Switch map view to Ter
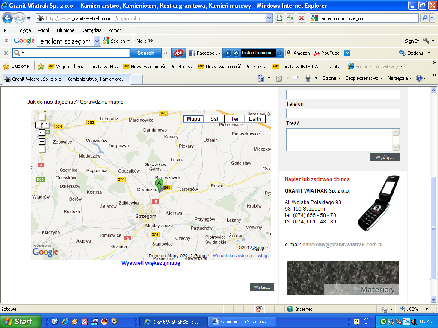 235,119
